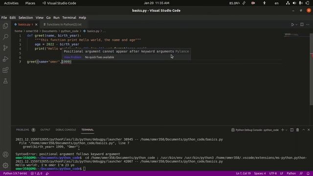Split the terminal panel
The width and height of the screenshot is (313, 176).
[x=291, y=130]
